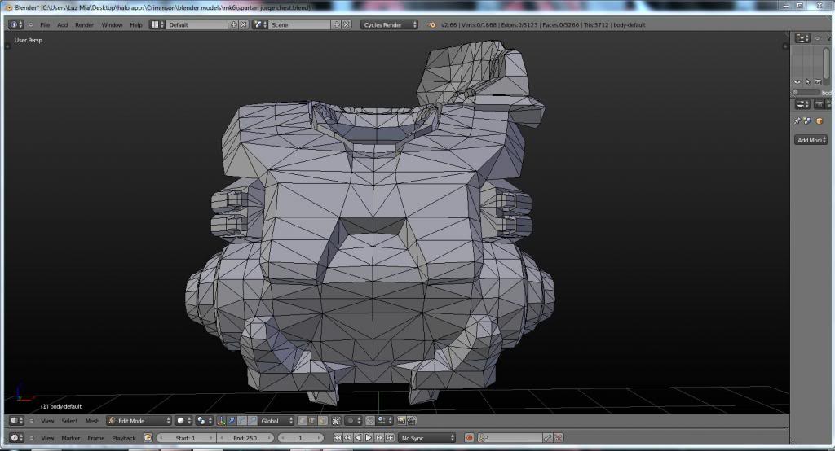Click the Default screen layout name field
Screen dimensions: 835x451
[197, 24]
